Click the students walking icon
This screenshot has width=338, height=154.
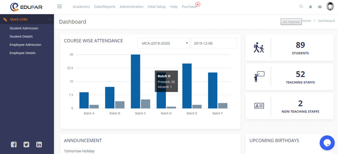coord(259,47)
